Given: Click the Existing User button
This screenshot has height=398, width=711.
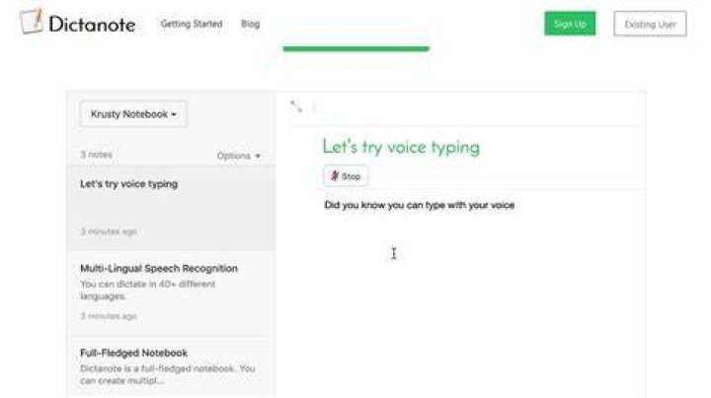Looking at the screenshot, I should coord(650,24).
